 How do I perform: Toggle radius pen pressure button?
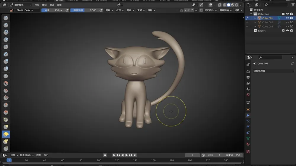coord(67,10)
